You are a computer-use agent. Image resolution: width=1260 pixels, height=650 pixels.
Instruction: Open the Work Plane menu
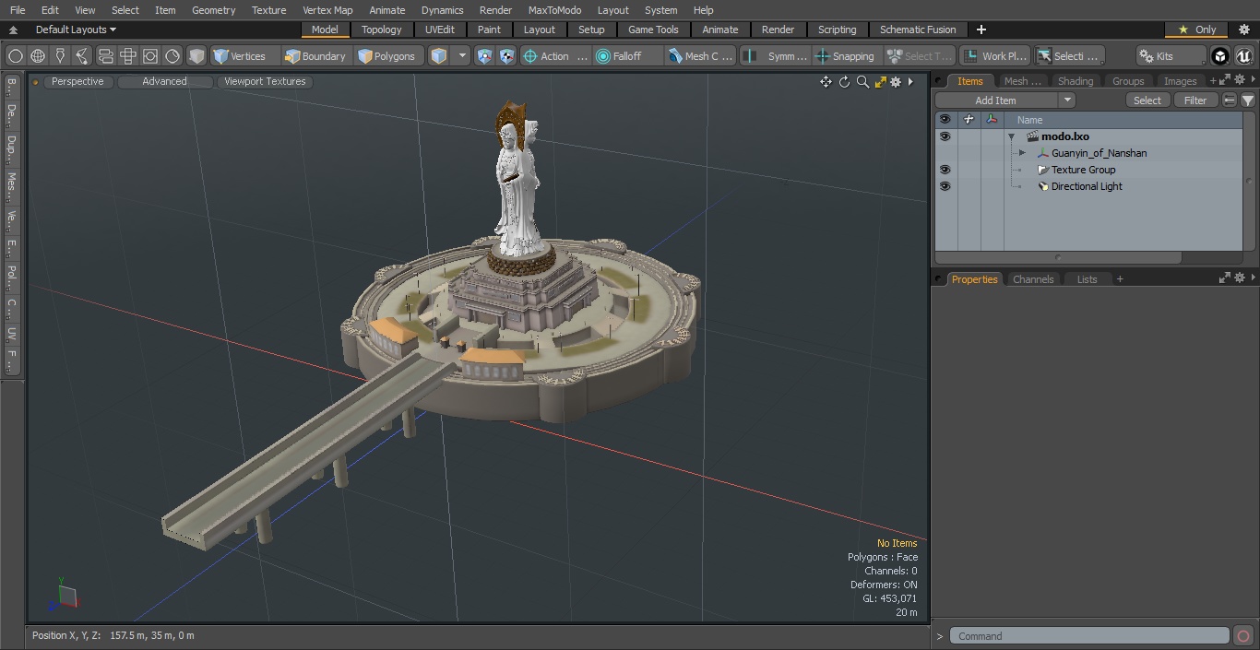[x=993, y=56]
